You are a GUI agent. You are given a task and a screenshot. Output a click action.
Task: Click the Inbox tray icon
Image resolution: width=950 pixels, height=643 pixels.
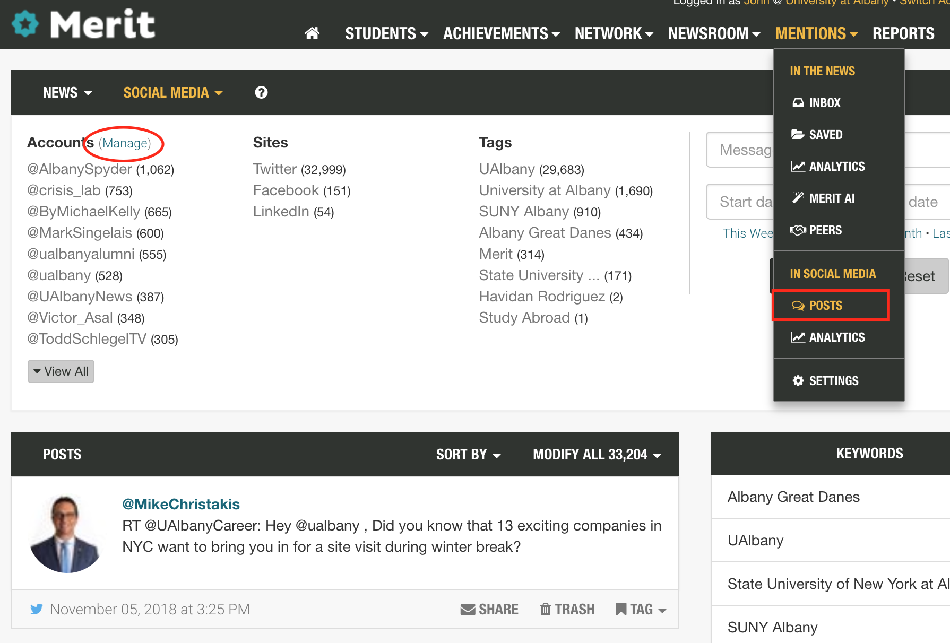point(798,102)
